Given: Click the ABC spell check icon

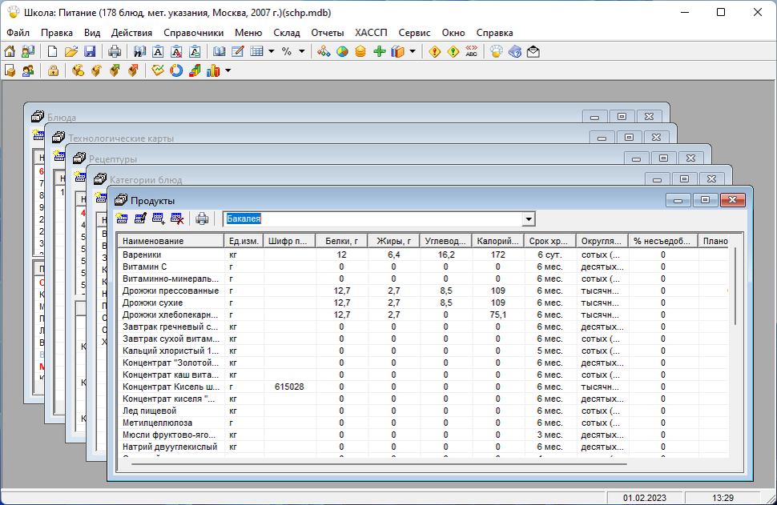Looking at the screenshot, I should pos(471,51).
